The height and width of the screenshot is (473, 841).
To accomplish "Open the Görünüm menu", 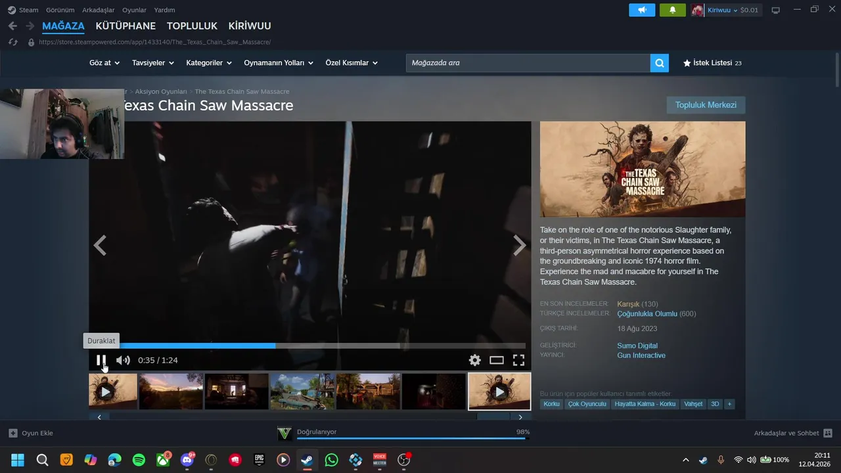I will click(x=60, y=10).
